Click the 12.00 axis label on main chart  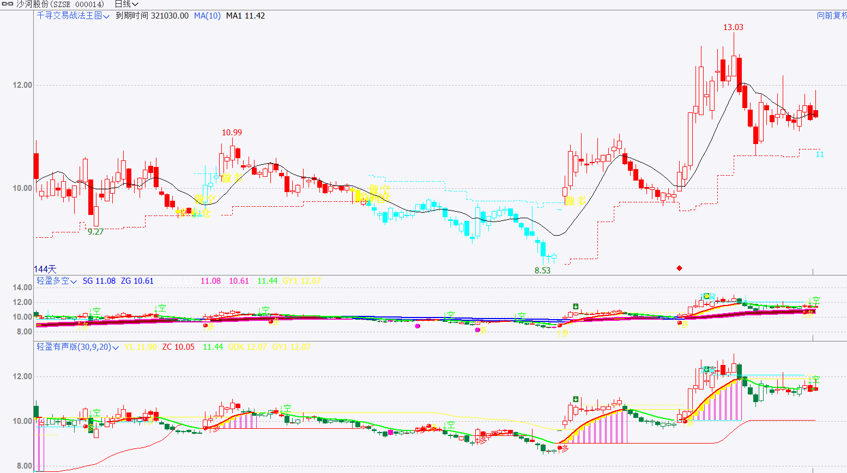tap(22, 85)
